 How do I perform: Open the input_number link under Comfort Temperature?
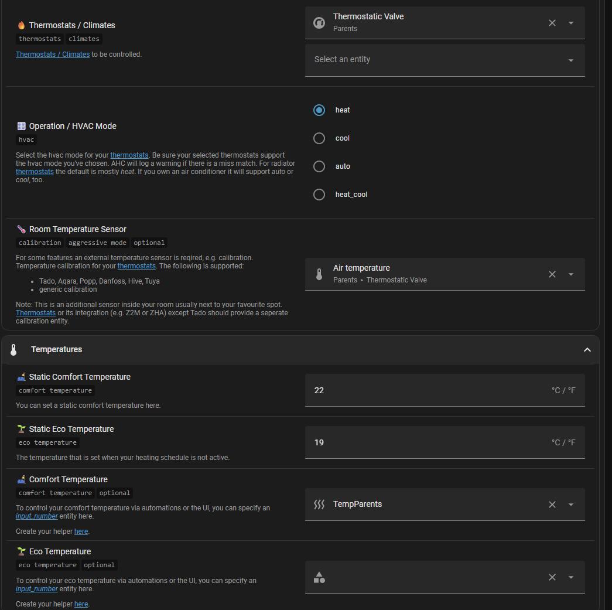[37, 516]
